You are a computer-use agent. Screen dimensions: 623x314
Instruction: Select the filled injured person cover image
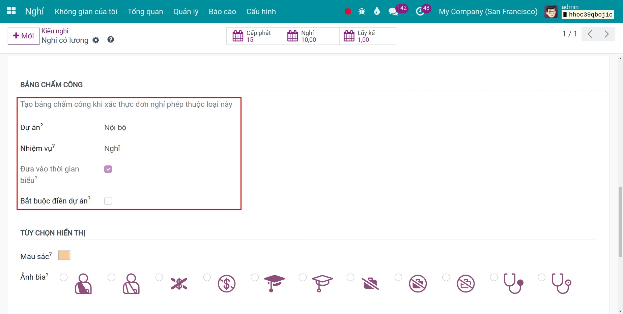pos(83,284)
